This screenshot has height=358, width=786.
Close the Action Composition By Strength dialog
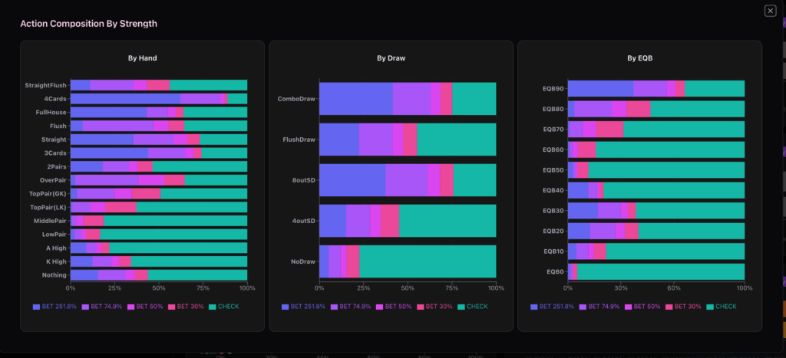[x=770, y=11]
